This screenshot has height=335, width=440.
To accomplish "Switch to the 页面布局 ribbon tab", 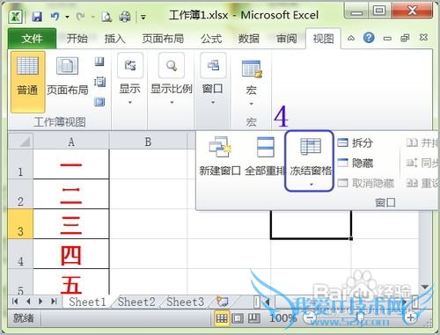I will (x=163, y=39).
